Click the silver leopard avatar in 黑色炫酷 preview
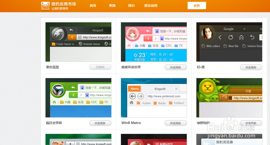The image size is (270, 145). (58, 34)
